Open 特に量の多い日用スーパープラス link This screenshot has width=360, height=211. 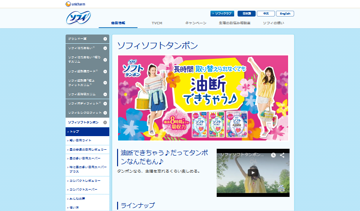pos(87,169)
